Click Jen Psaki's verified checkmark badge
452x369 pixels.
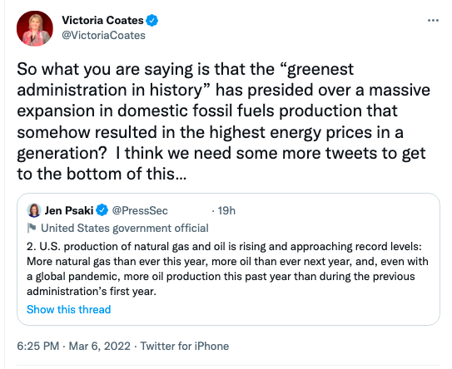pos(102,210)
